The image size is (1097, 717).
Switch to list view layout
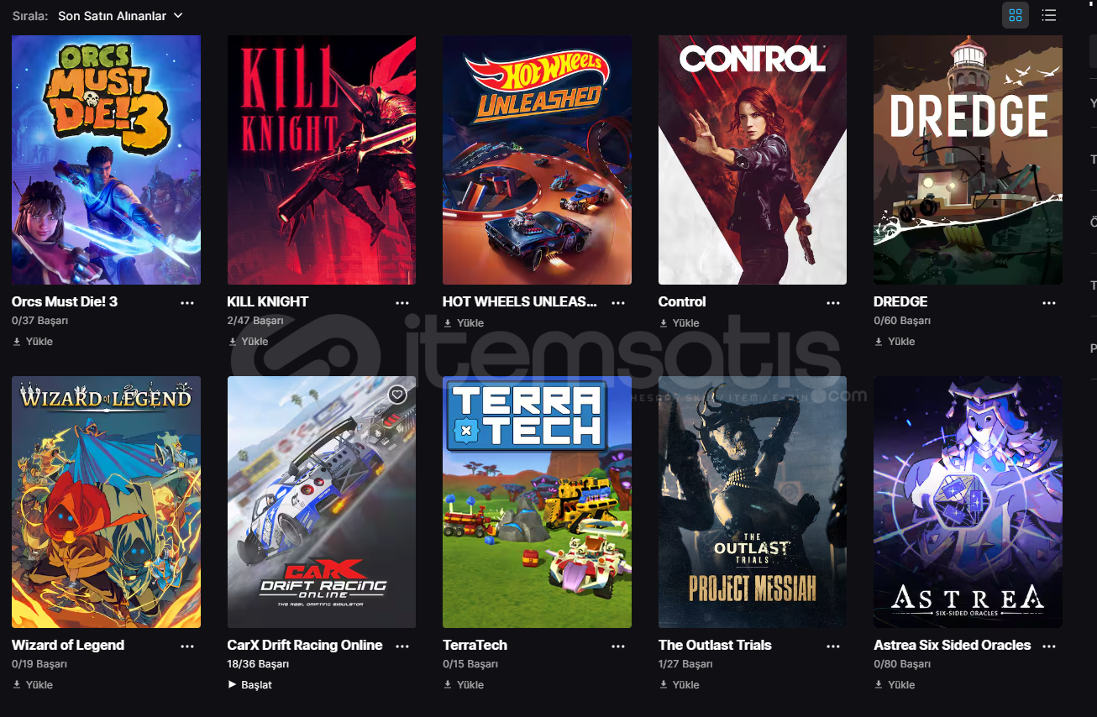point(1048,15)
